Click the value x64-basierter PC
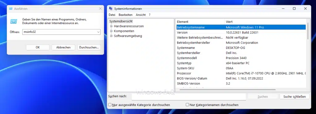The width and height of the screenshot is (316, 114). [238, 63]
